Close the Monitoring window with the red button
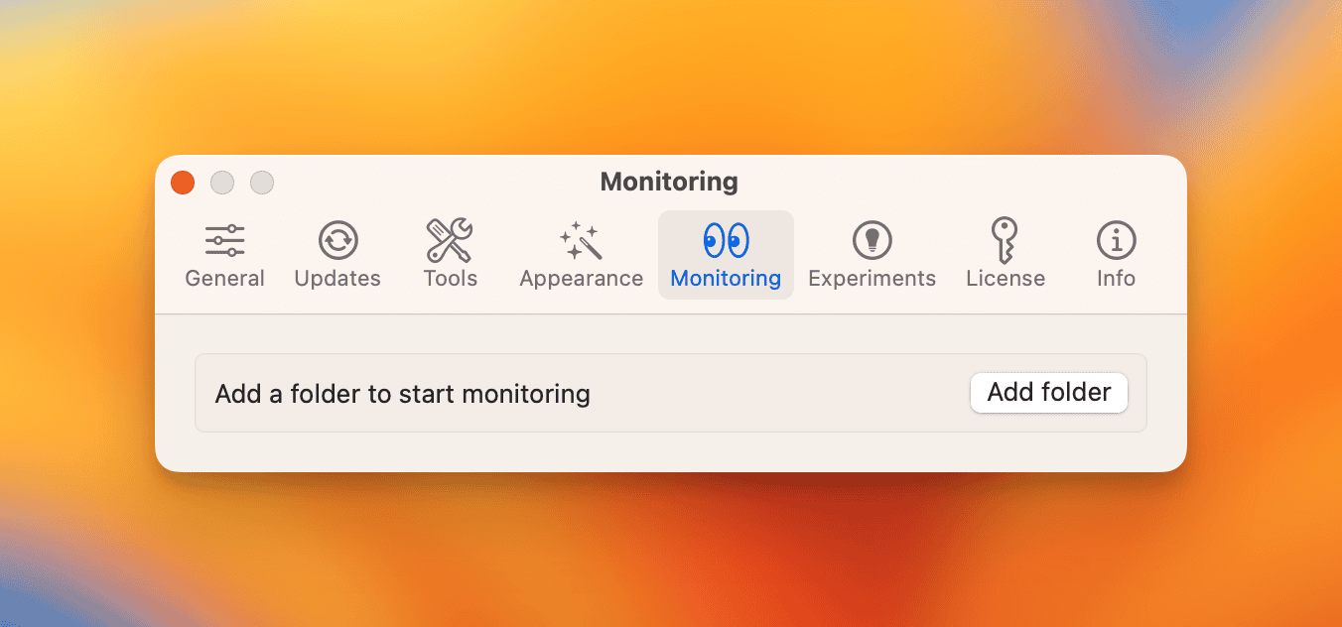The image size is (1342, 627). point(183,183)
